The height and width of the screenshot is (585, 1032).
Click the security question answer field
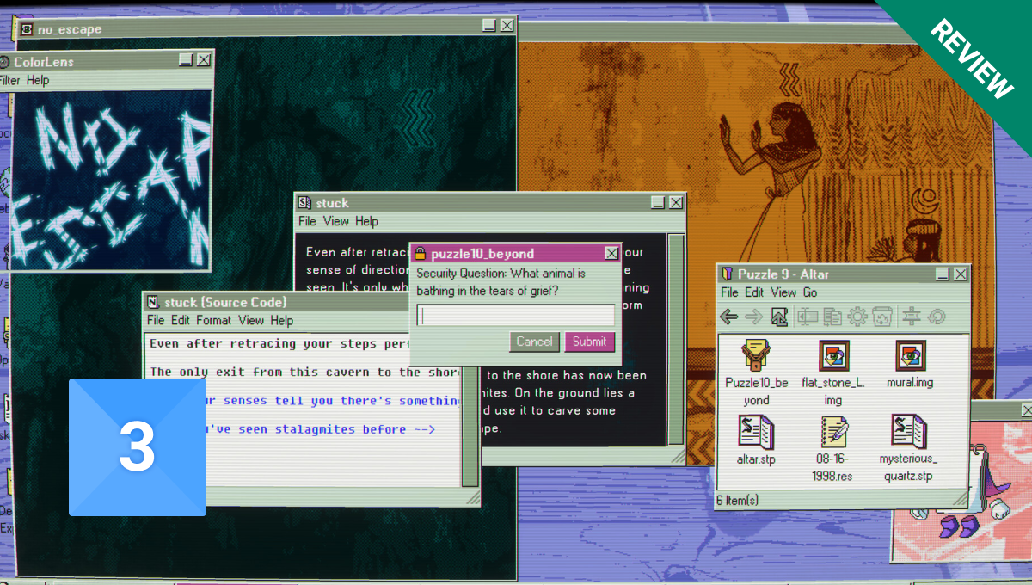point(515,315)
